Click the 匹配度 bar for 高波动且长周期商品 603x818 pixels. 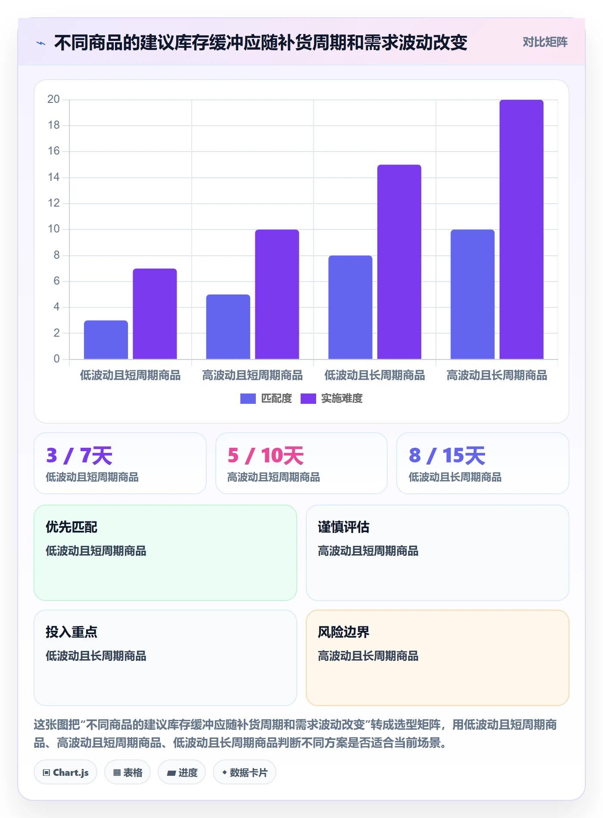[x=472, y=294]
